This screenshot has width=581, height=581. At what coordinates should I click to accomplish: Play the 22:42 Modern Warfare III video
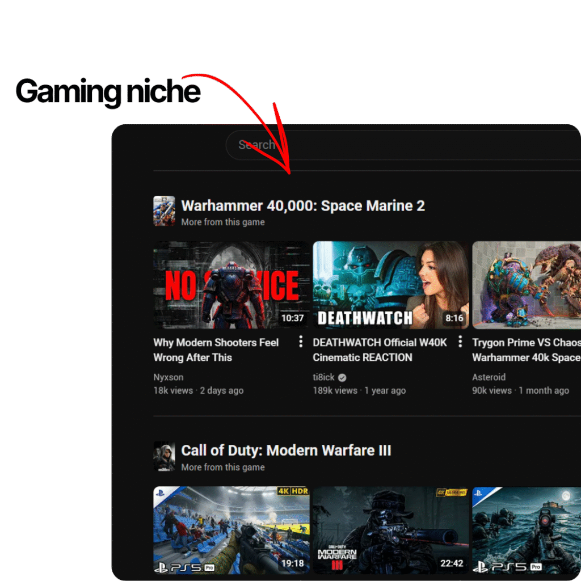(391, 530)
